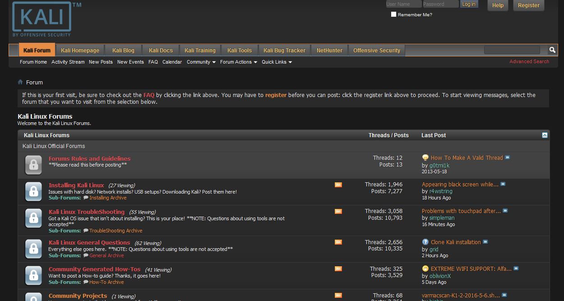The image size is (564, 301).
Task: Focus the User Name input field
Action: coord(403,4)
